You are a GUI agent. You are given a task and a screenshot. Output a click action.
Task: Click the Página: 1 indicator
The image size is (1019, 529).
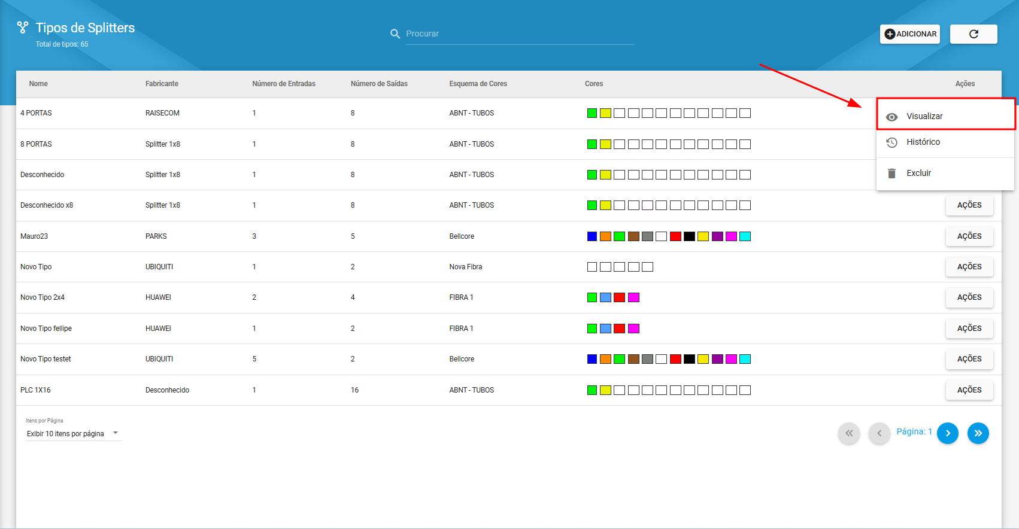click(x=914, y=431)
